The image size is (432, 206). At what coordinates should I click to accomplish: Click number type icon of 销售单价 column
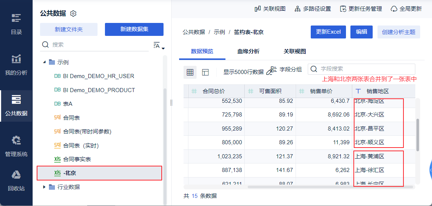tap(302, 91)
